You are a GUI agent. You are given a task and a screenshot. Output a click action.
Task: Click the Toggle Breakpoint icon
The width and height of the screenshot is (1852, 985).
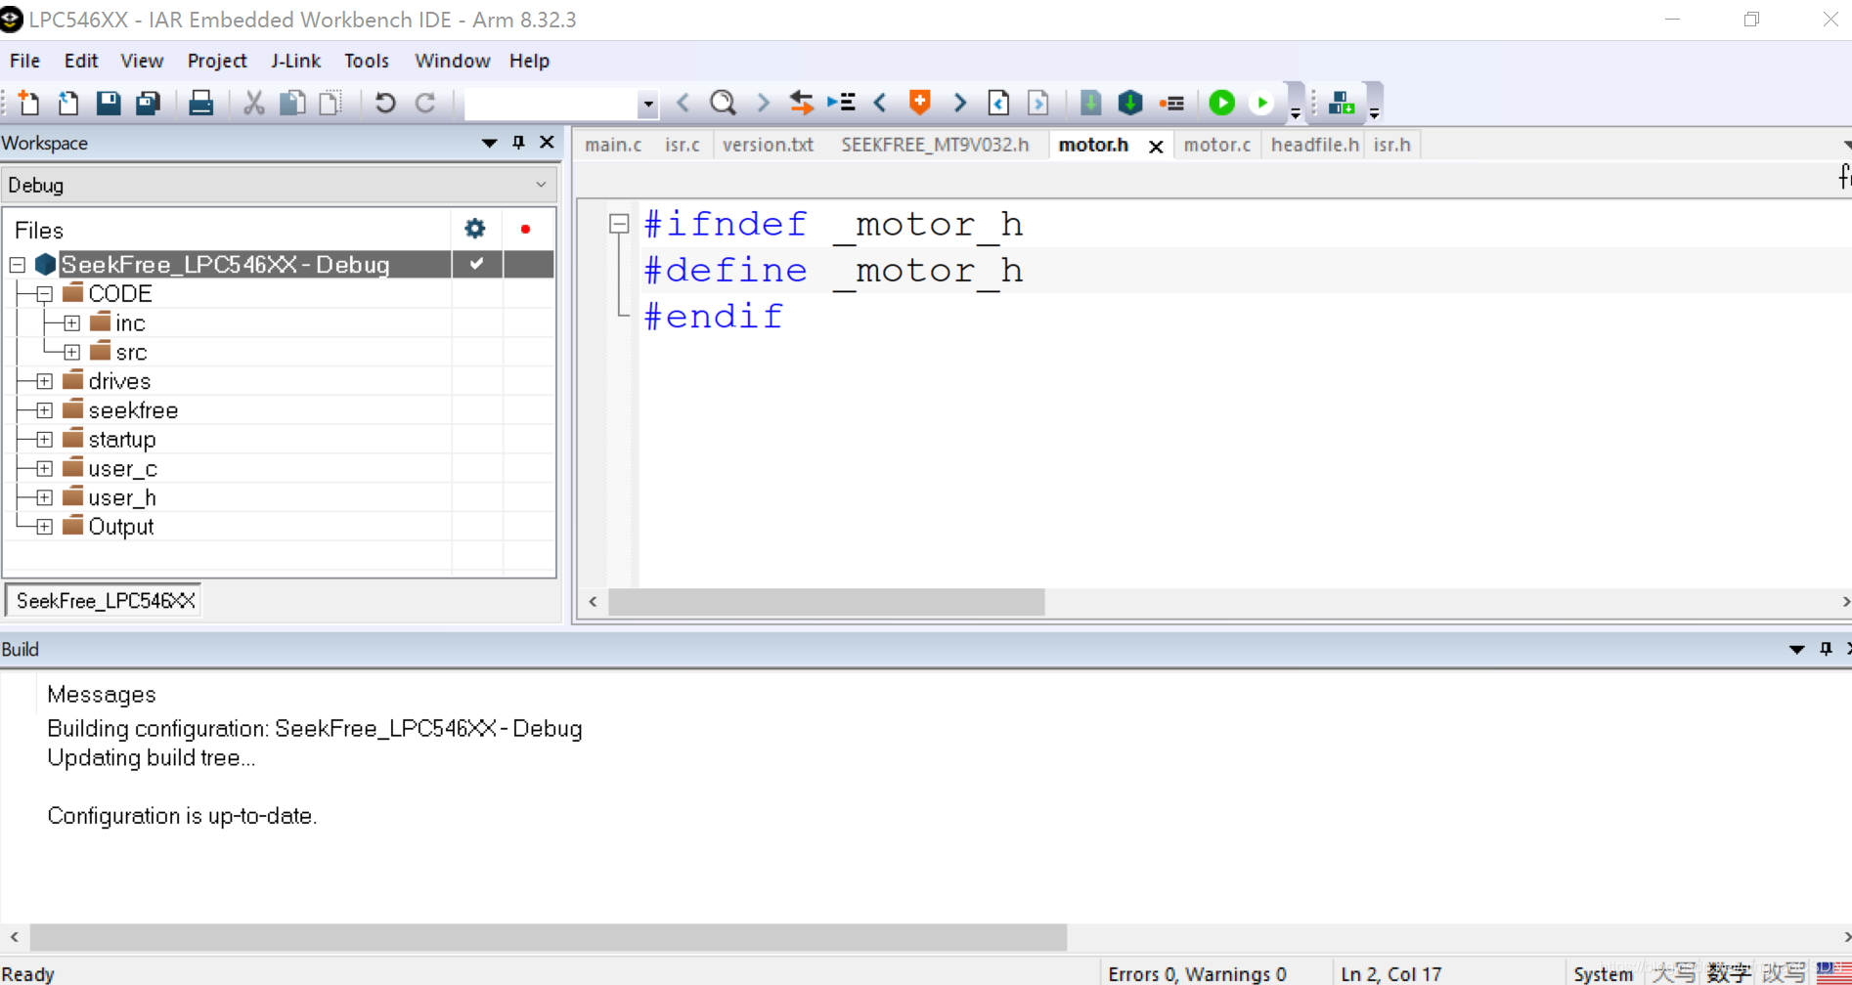(1171, 103)
